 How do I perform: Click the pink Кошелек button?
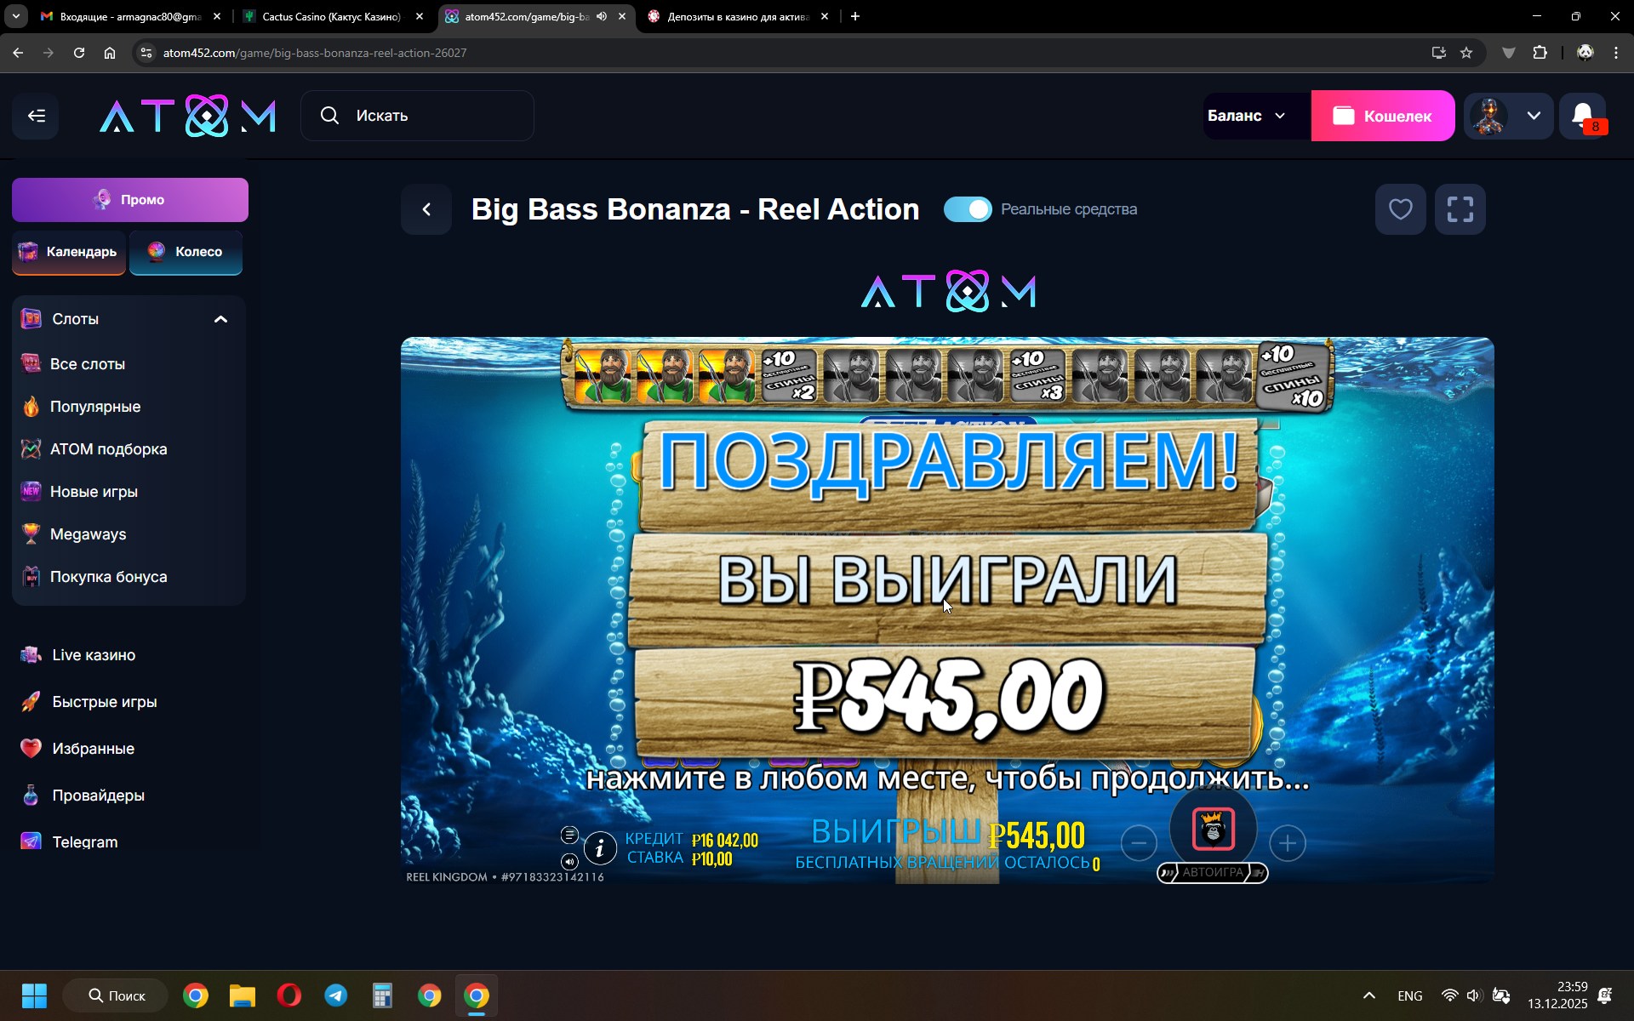point(1382,116)
